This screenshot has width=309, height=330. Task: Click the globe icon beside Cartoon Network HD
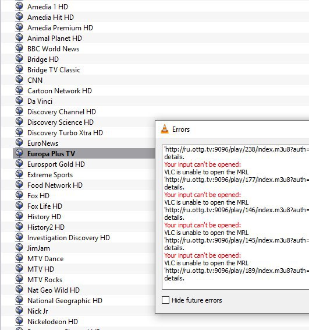(x=19, y=90)
